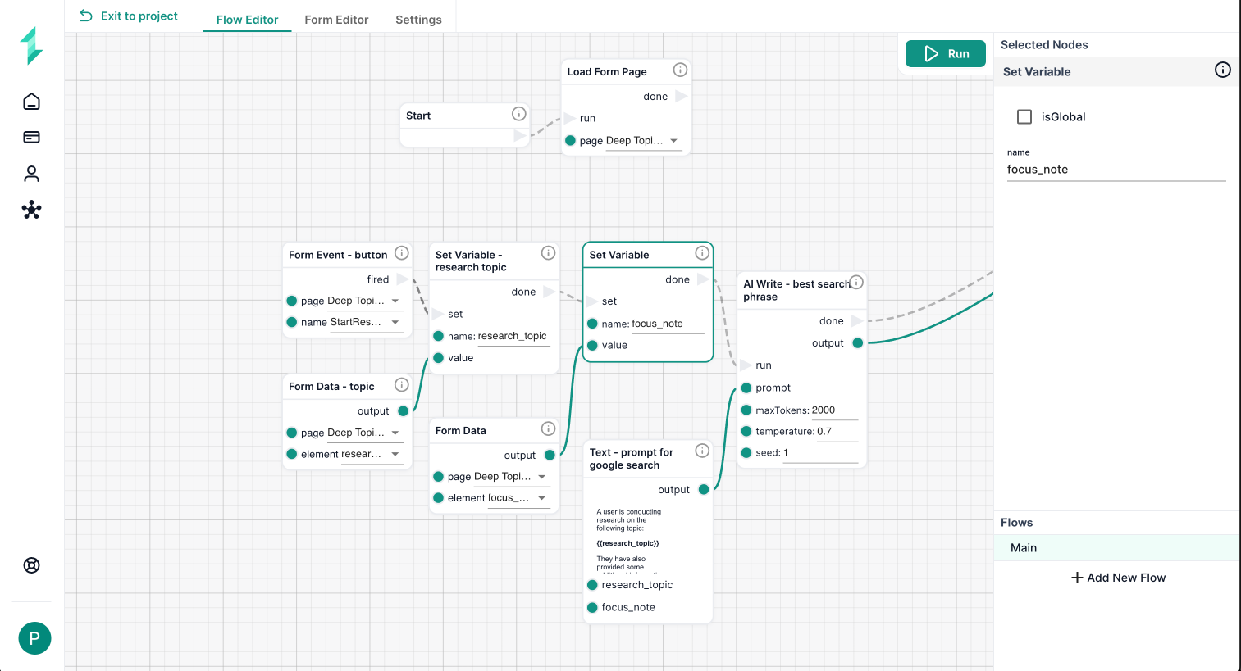Open info icon on Start node
Screen dimensions: 1241x671
coord(518,114)
